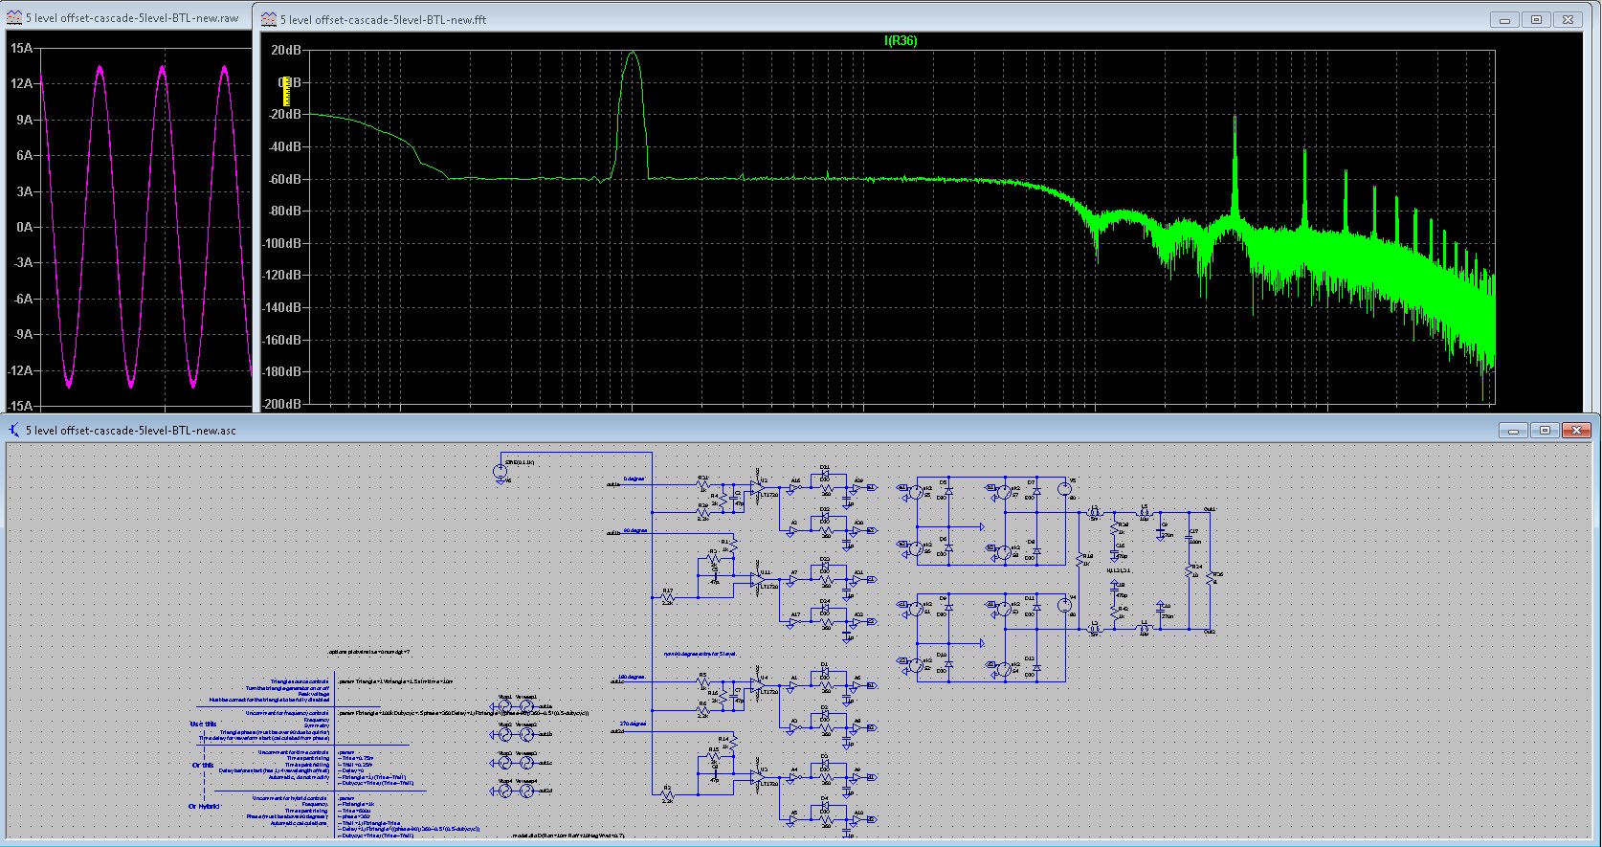Click the '.options plotwinsize' directive text

[369, 652]
